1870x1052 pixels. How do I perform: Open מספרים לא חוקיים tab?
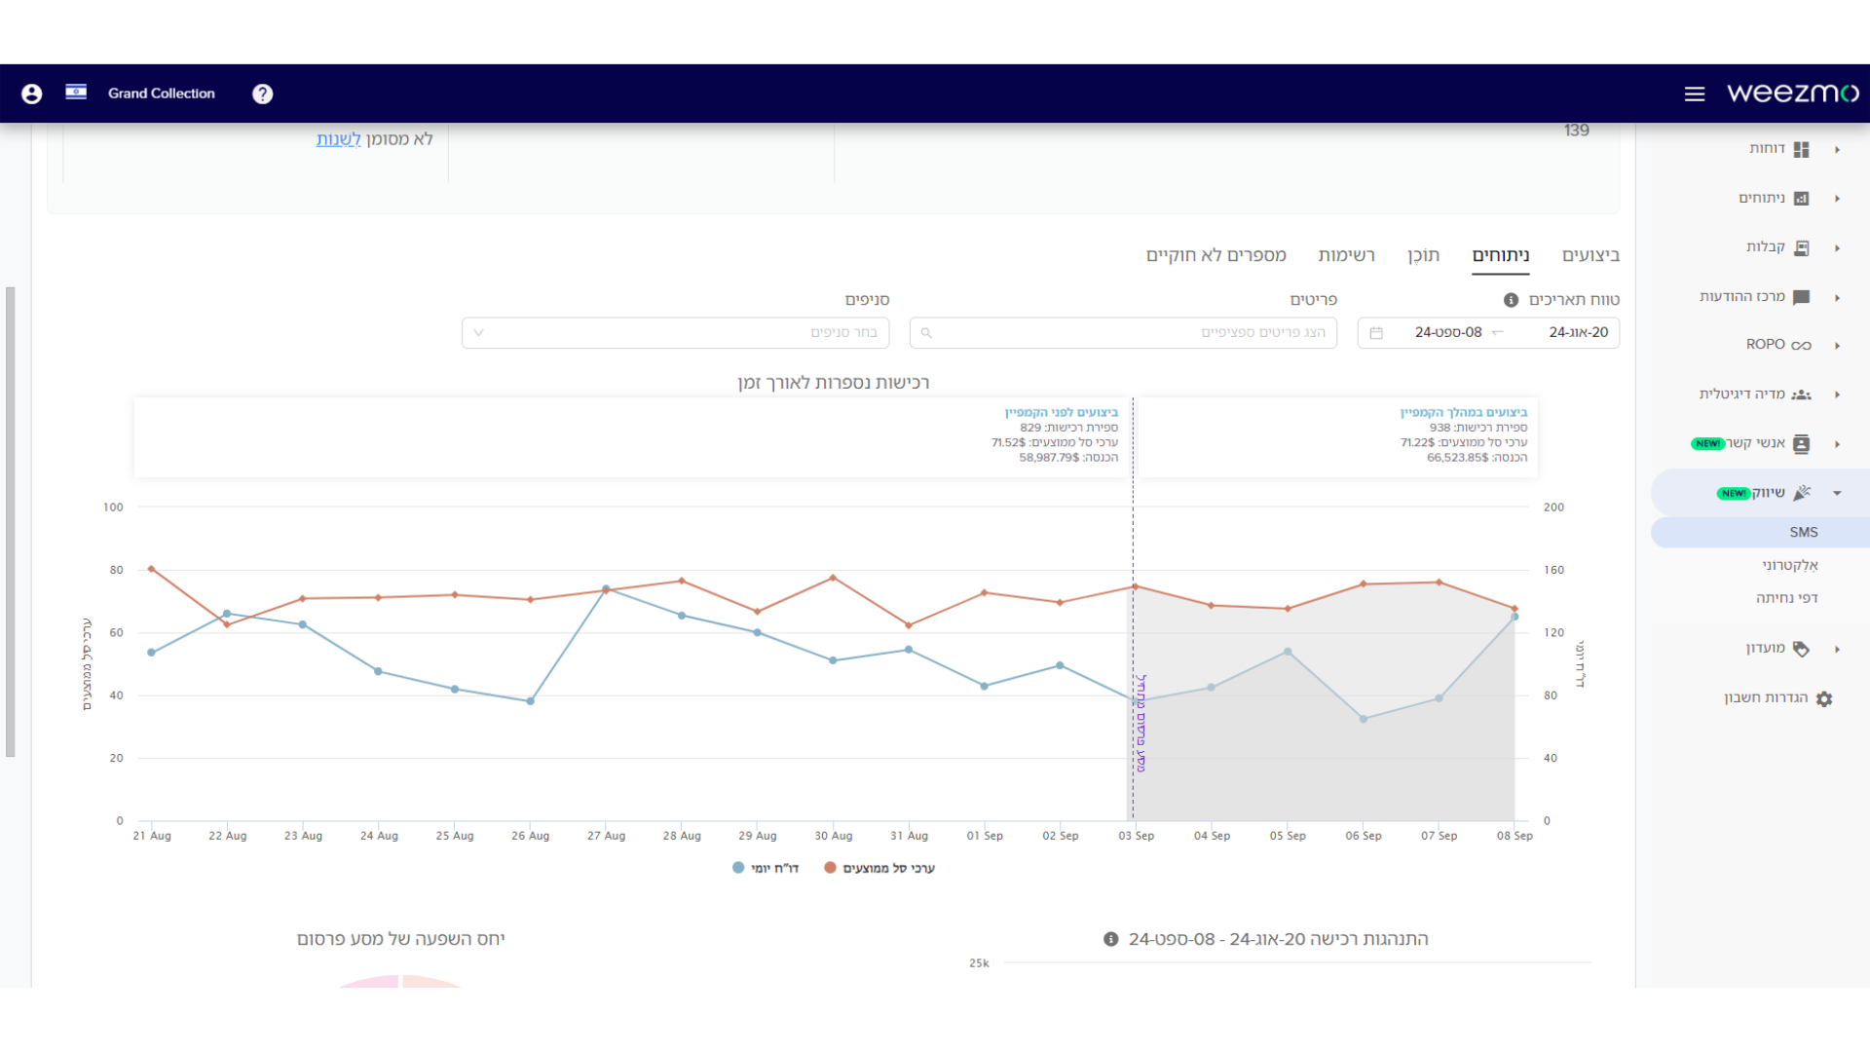(x=1216, y=255)
